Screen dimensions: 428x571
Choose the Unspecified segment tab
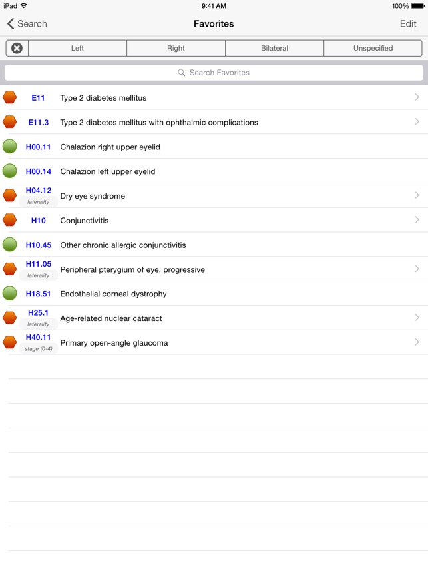373,48
